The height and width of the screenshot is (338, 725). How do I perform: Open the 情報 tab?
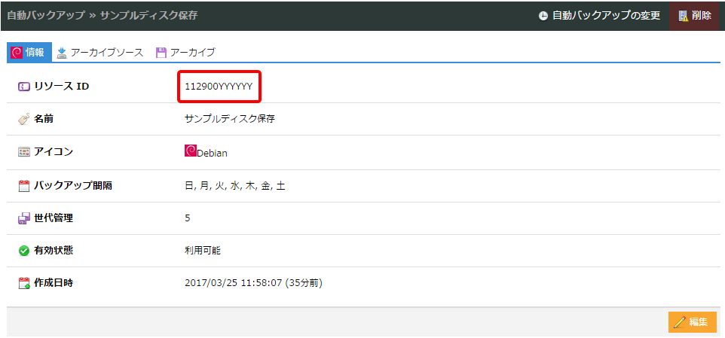pos(29,53)
